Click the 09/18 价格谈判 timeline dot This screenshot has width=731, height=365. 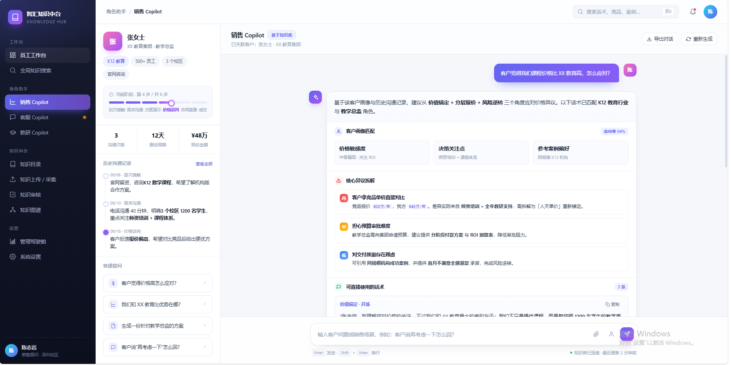coord(106,232)
